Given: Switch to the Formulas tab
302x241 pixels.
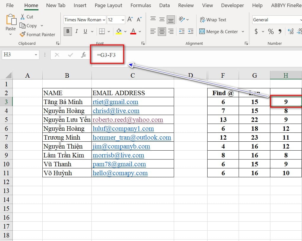Looking at the screenshot, I should click(141, 5).
